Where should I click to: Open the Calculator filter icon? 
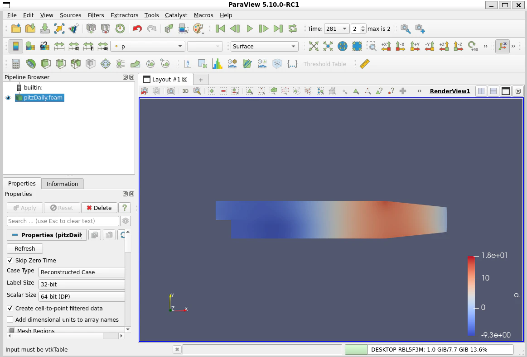coord(16,64)
